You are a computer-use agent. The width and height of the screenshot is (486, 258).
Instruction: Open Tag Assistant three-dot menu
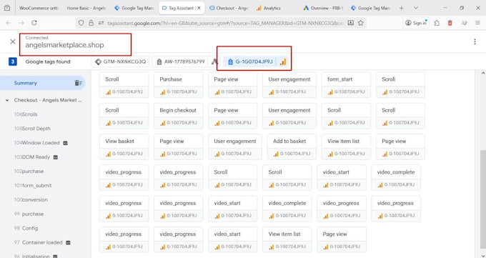click(x=475, y=41)
